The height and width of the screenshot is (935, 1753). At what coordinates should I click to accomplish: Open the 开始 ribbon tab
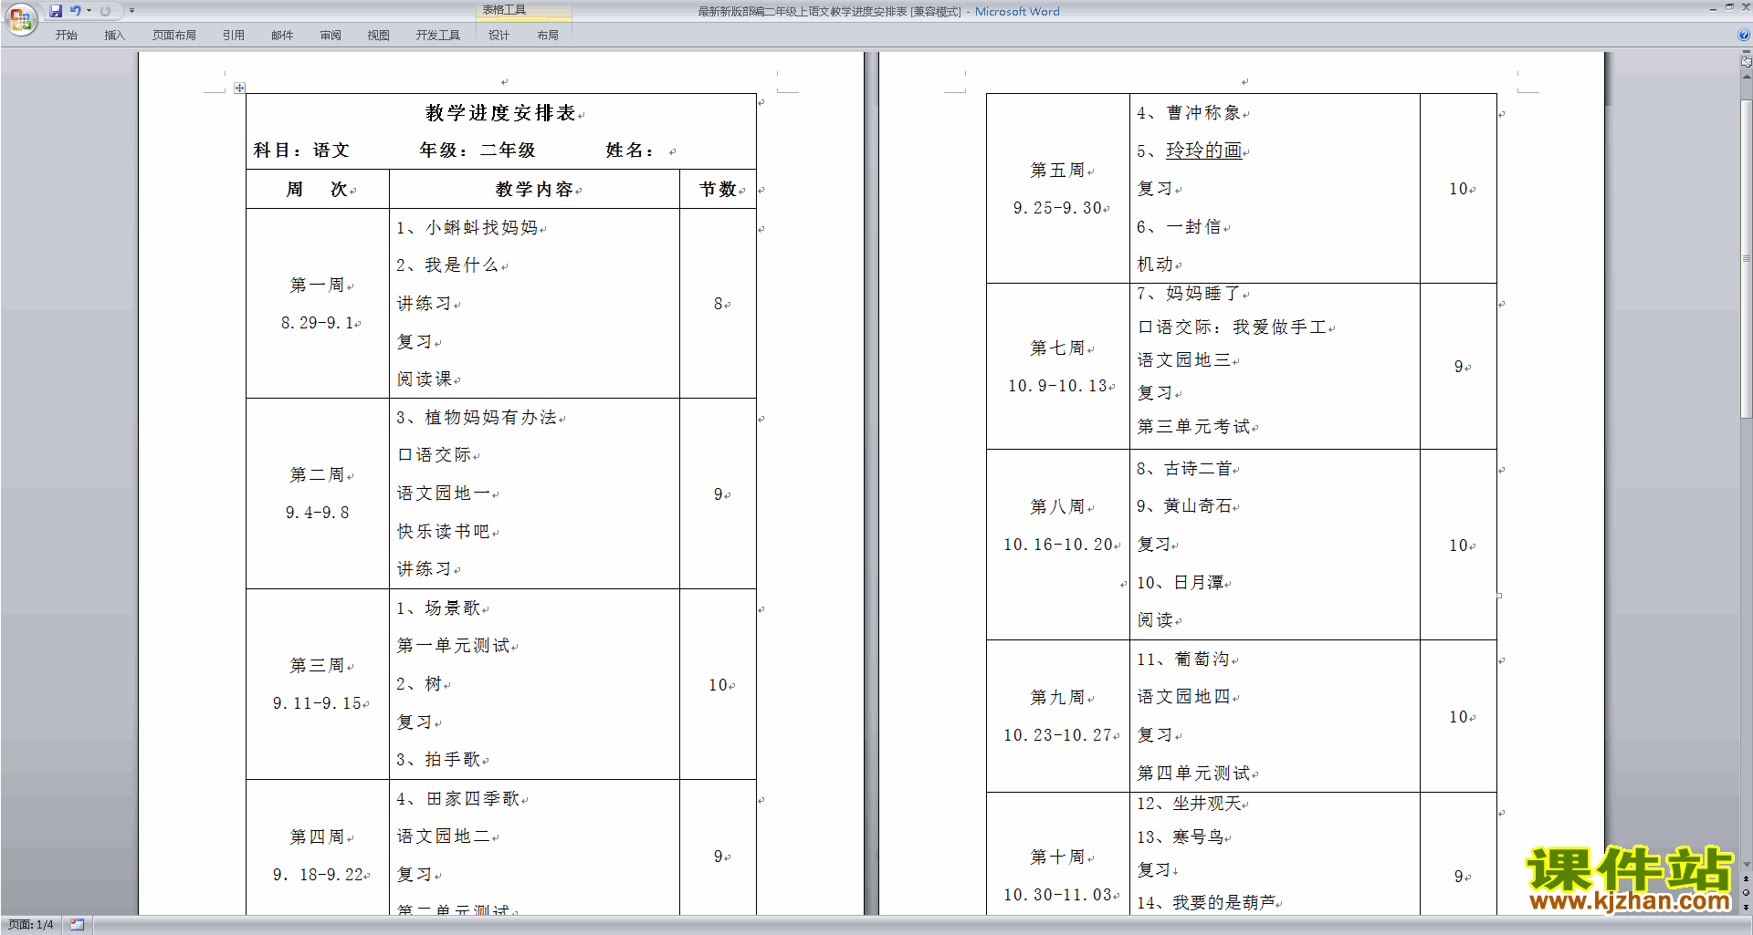pyautogui.click(x=66, y=36)
